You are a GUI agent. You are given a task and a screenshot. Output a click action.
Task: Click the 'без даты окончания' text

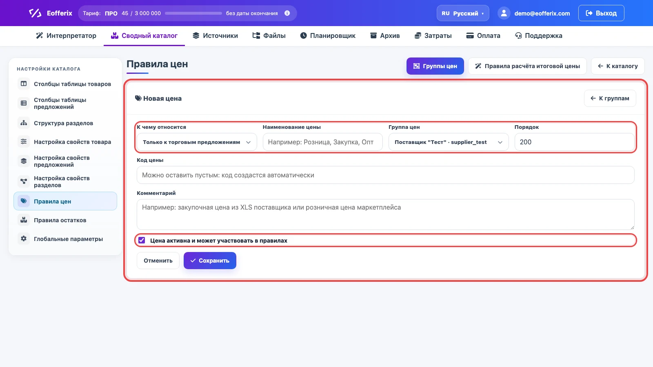tap(252, 13)
